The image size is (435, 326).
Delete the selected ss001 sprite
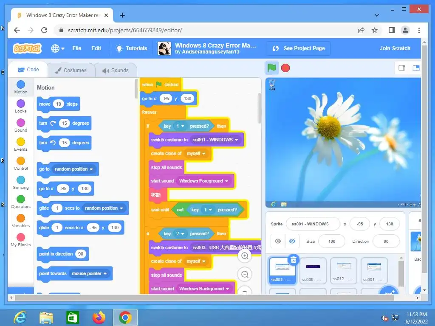coord(293,260)
